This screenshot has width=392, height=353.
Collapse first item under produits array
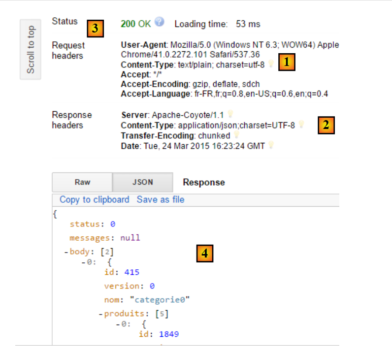[118, 324]
